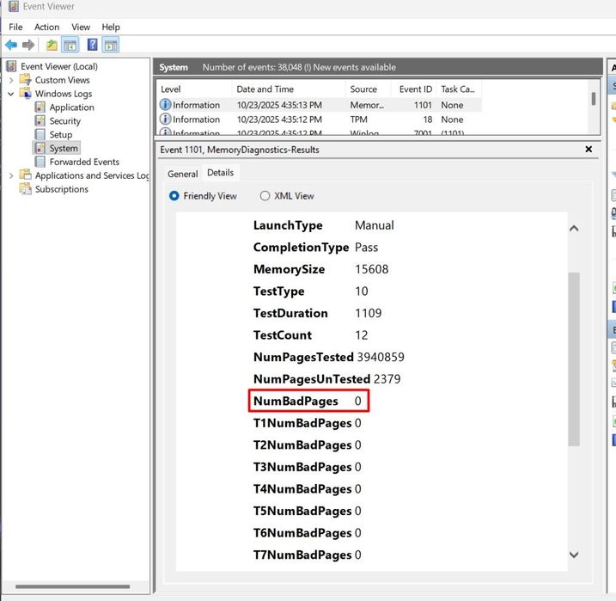Select the System log in tree

click(x=64, y=148)
